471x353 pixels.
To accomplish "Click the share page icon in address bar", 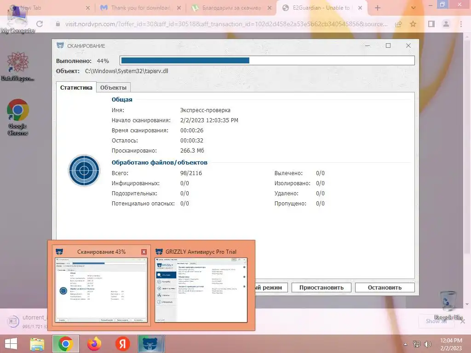I will [x=398, y=24].
